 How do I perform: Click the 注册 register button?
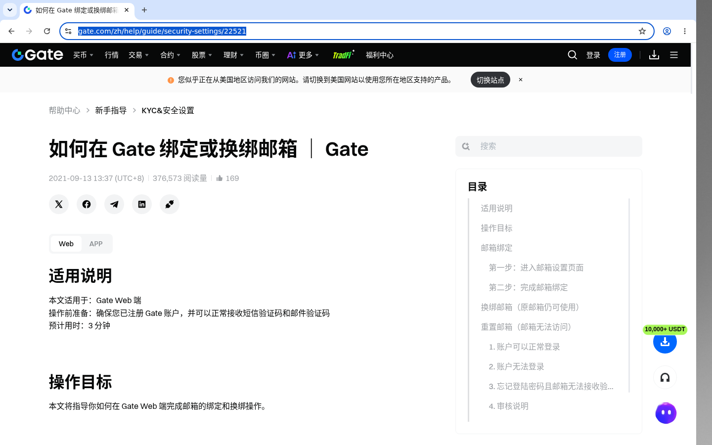click(620, 55)
